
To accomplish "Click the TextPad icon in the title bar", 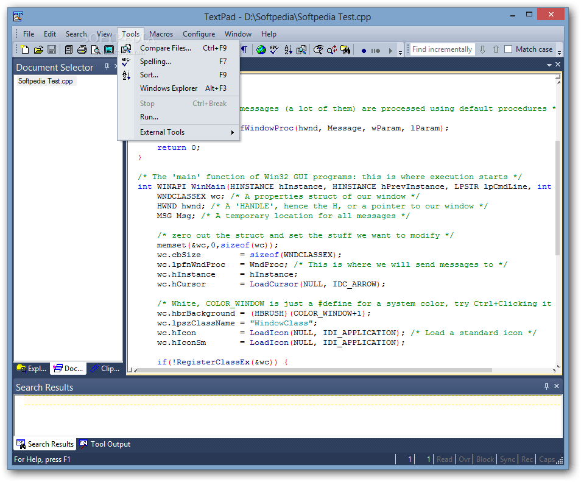I will 18,16.
